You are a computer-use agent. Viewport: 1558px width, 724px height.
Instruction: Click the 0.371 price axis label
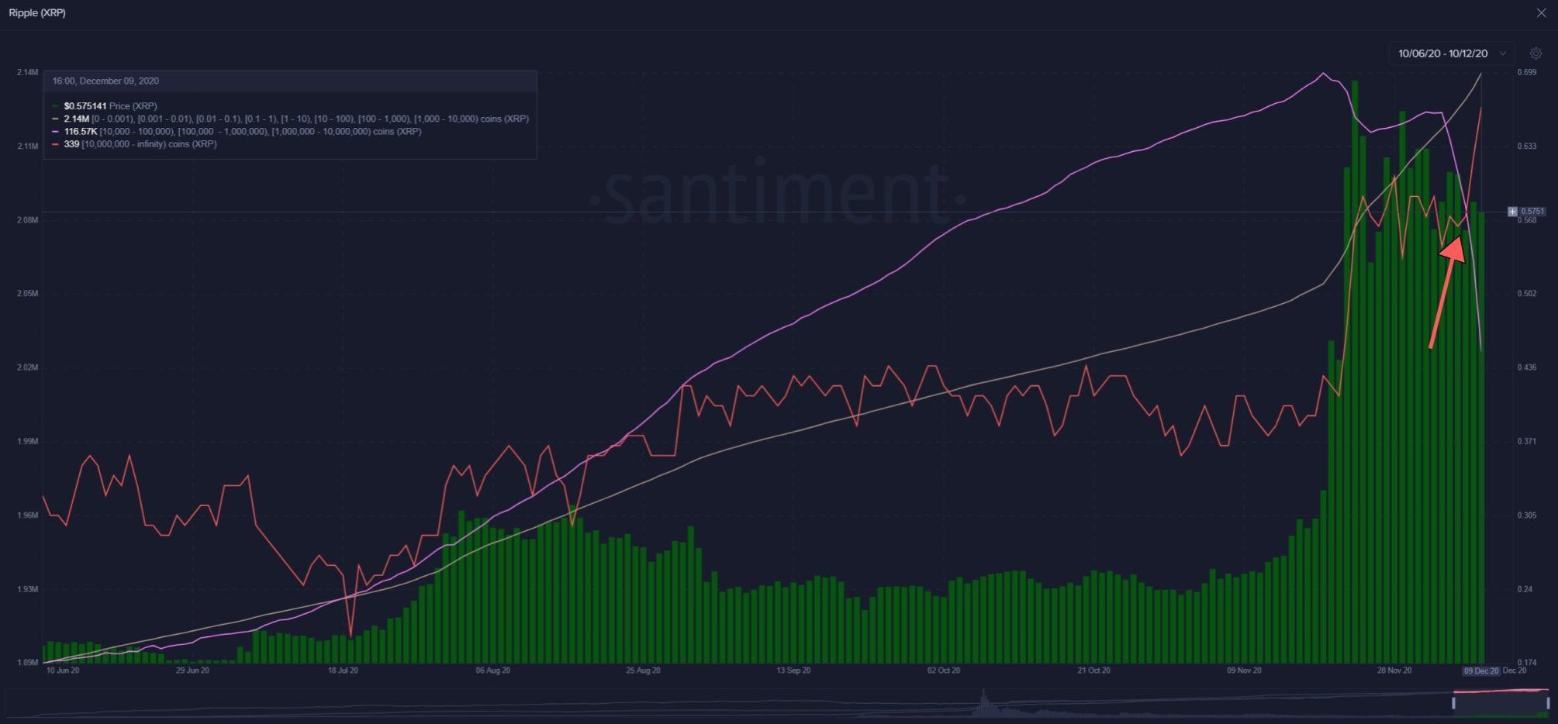click(x=1526, y=442)
